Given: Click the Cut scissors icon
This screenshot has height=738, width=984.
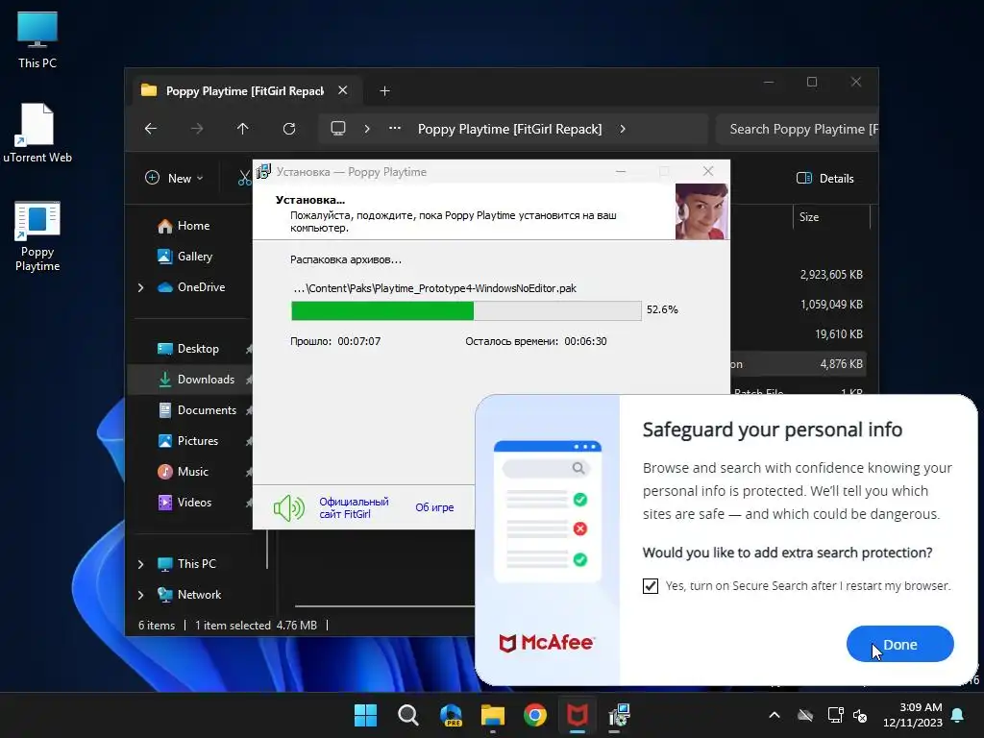Looking at the screenshot, I should click(x=245, y=178).
